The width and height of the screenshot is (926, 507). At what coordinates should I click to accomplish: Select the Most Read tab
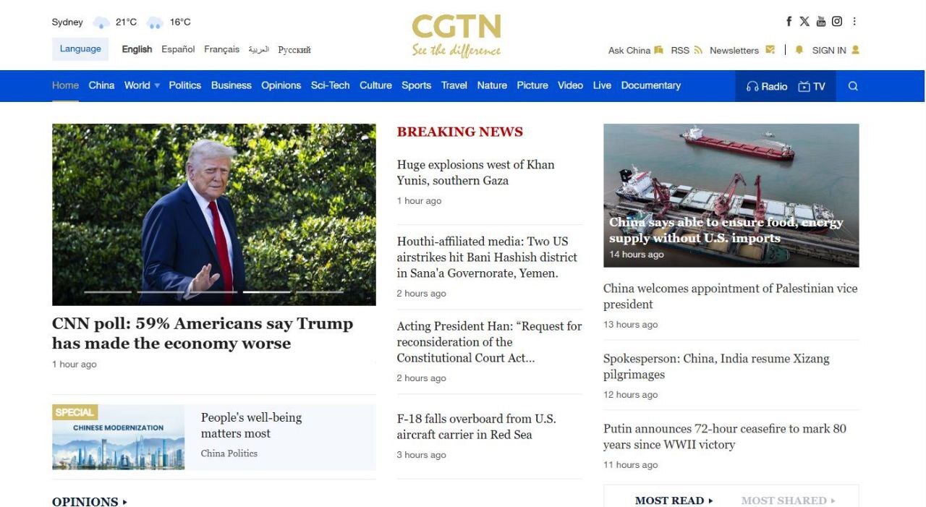click(674, 500)
